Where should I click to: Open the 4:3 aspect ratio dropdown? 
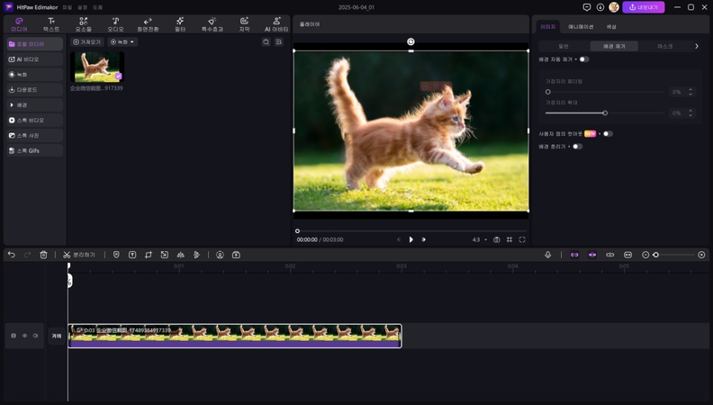(x=479, y=239)
